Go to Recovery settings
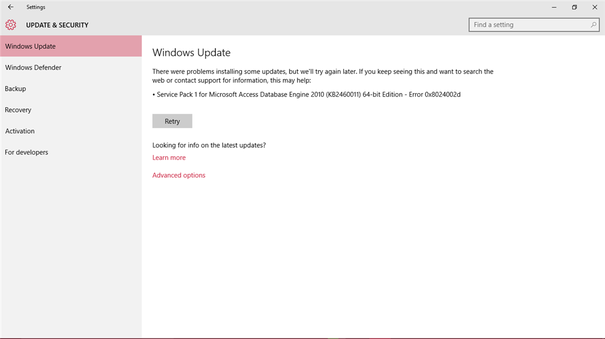This screenshot has width=605, height=339. click(71, 110)
